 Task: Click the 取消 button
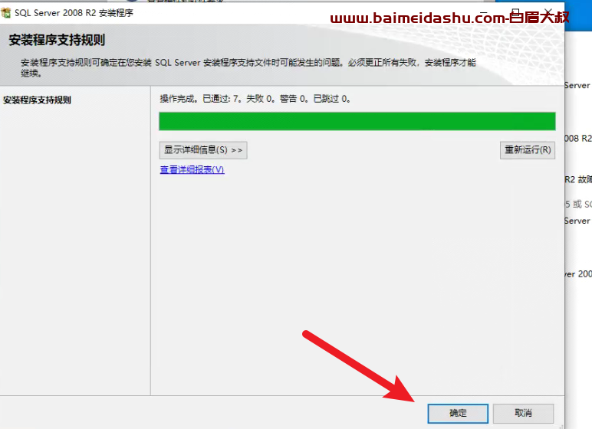(x=523, y=414)
